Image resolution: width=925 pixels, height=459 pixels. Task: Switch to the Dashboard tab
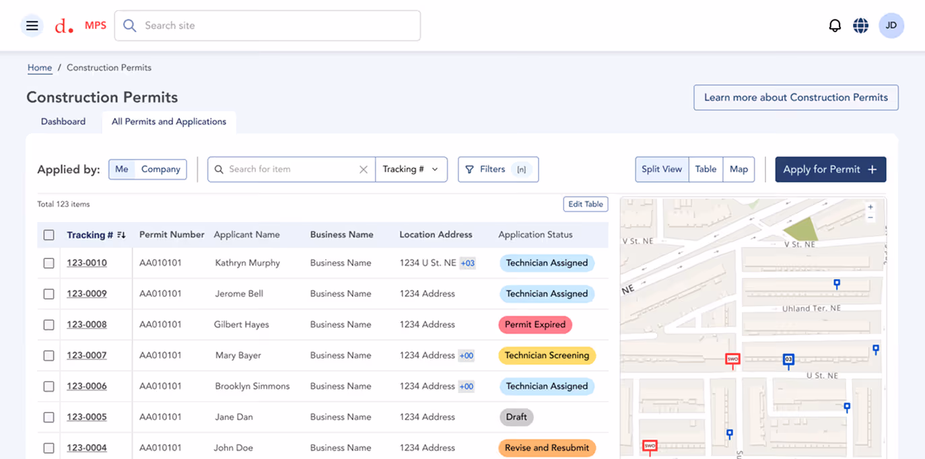(63, 121)
